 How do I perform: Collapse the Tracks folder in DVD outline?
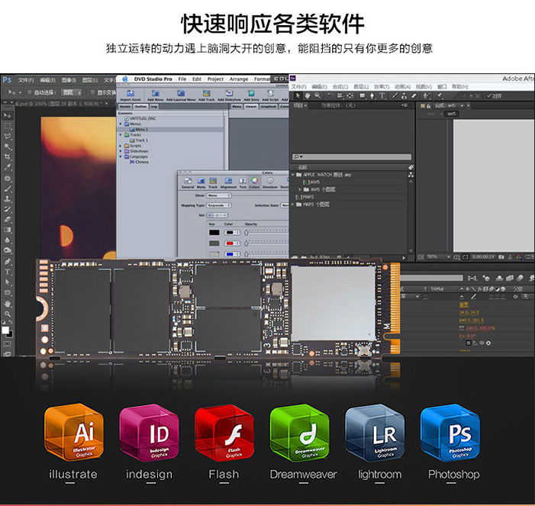point(121,135)
